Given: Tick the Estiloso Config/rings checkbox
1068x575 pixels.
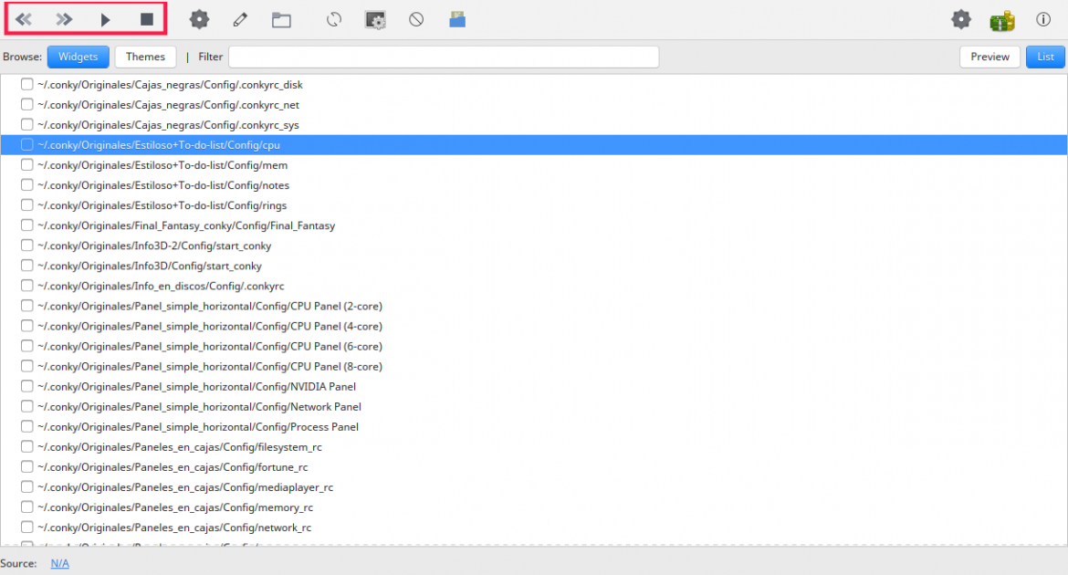Looking at the screenshot, I should (26, 205).
